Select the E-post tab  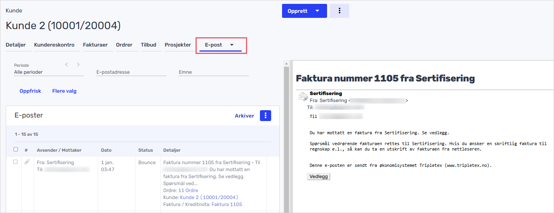click(213, 45)
